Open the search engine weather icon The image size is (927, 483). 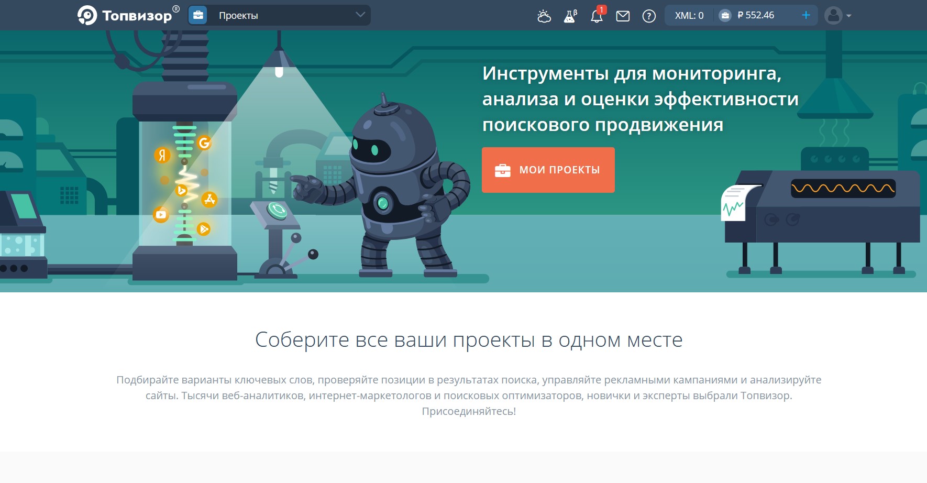coord(544,16)
